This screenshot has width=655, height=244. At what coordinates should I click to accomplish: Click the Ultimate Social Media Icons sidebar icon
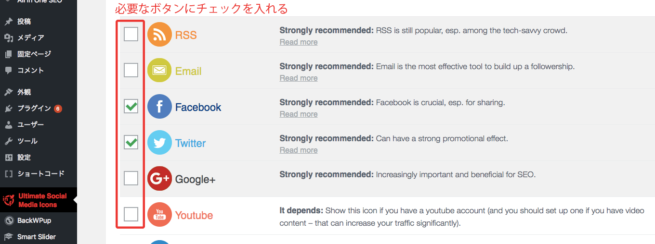click(x=9, y=200)
